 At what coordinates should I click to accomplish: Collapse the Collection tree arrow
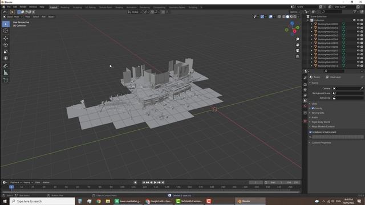pyautogui.click(x=308, y=20)
